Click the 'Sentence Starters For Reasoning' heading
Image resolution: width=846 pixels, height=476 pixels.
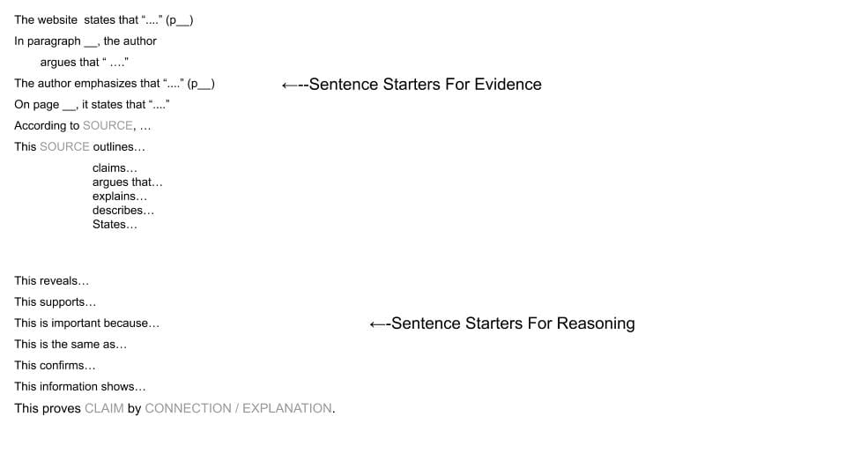tap(513, 324)
